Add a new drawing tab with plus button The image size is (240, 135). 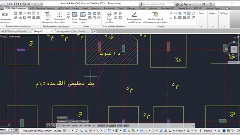(94, 31)
